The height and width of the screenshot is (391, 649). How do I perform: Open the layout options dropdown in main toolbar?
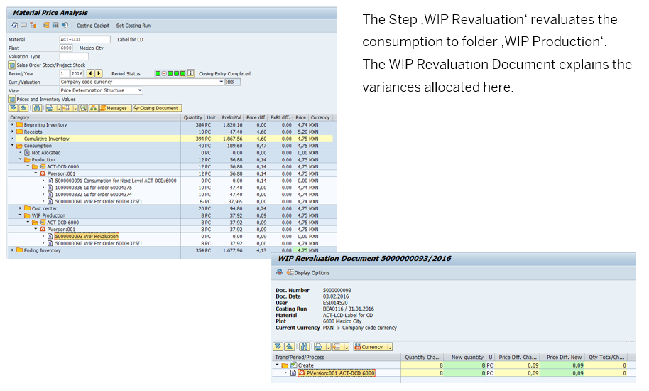(x=75, y=108)
